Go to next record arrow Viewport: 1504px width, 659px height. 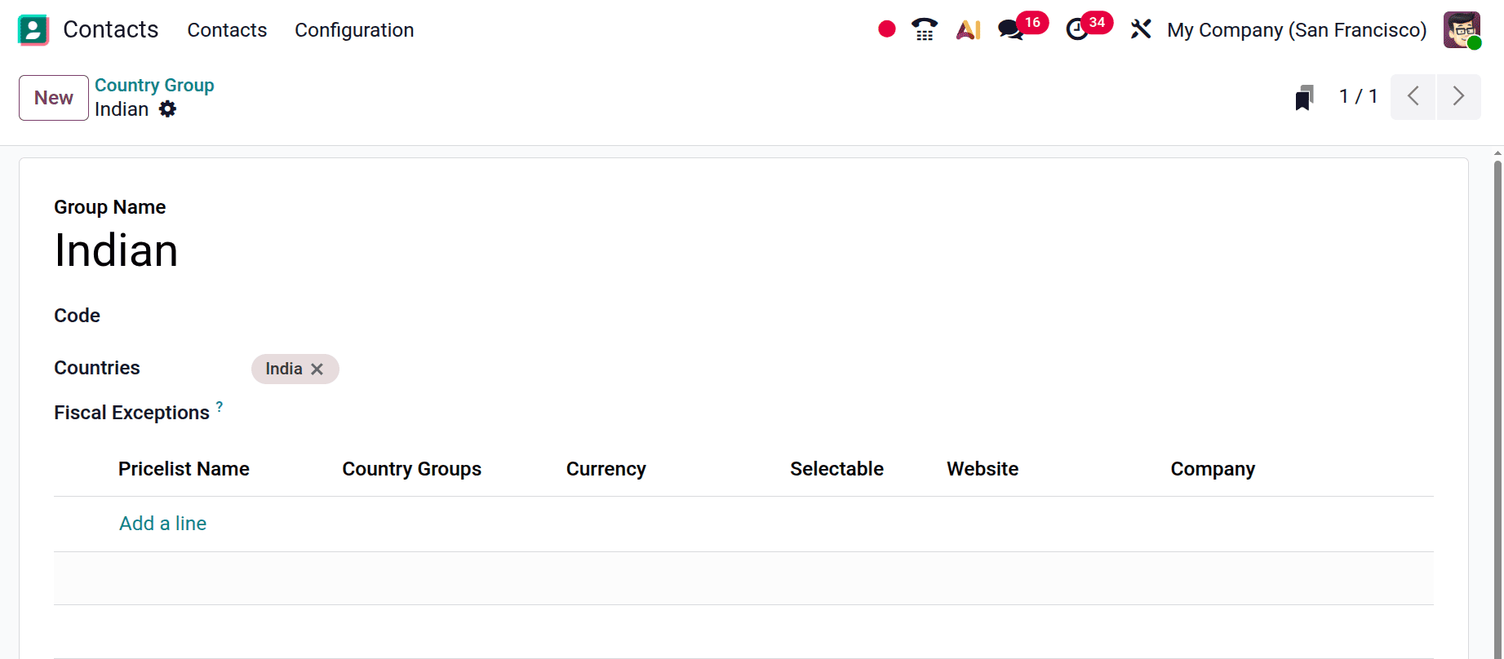pos(1458,97)
